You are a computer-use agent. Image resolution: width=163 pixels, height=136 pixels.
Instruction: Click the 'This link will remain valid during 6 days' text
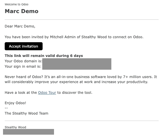44,56
